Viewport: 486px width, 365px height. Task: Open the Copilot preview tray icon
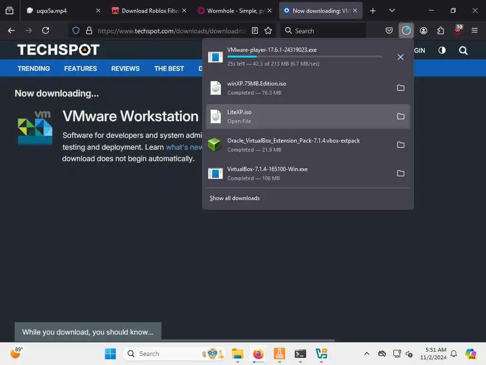tap(470, 354)
